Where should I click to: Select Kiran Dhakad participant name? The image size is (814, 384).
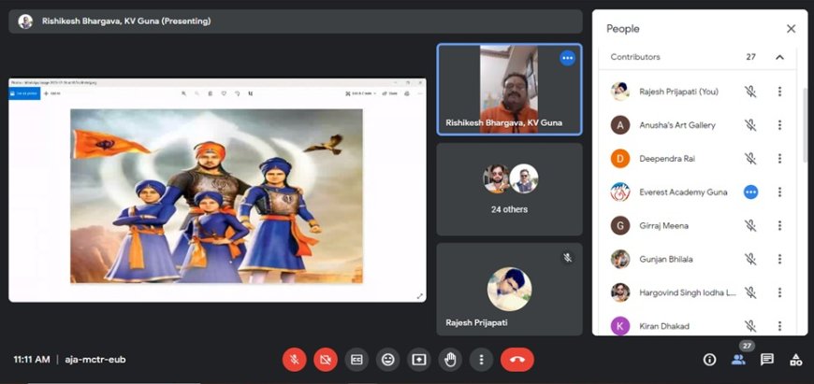coord(664,326)
